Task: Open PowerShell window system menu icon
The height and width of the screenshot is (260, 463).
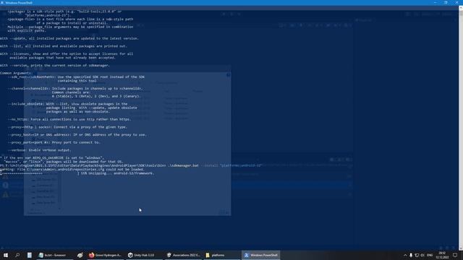Action: pos(2,3)
